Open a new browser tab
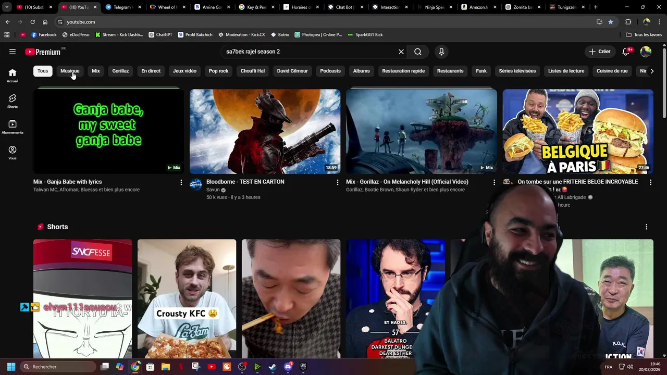The image size is (667, 375). [596, 7]
